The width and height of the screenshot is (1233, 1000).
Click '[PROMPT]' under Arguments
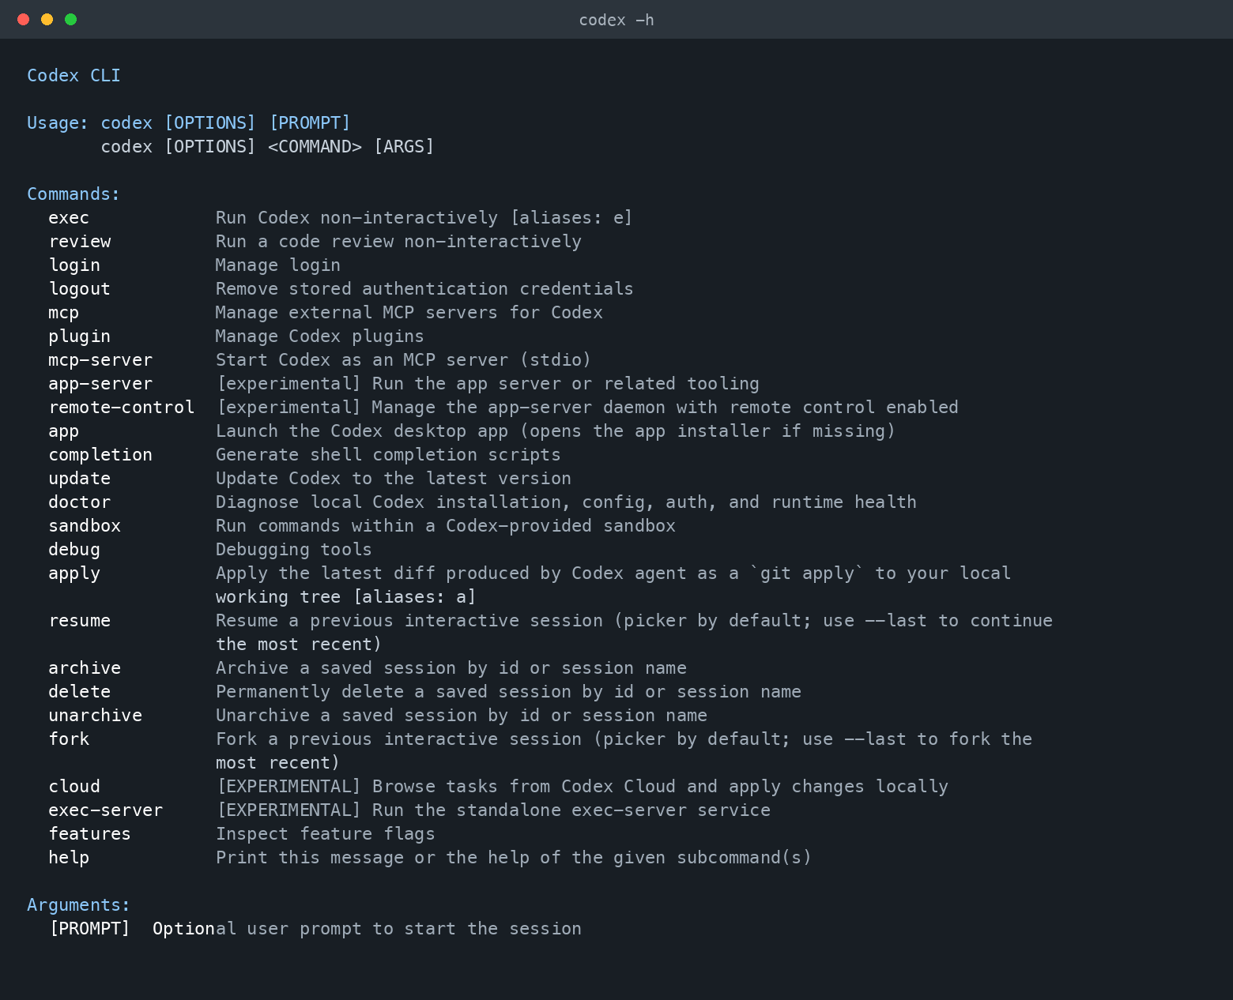[90, 929]
